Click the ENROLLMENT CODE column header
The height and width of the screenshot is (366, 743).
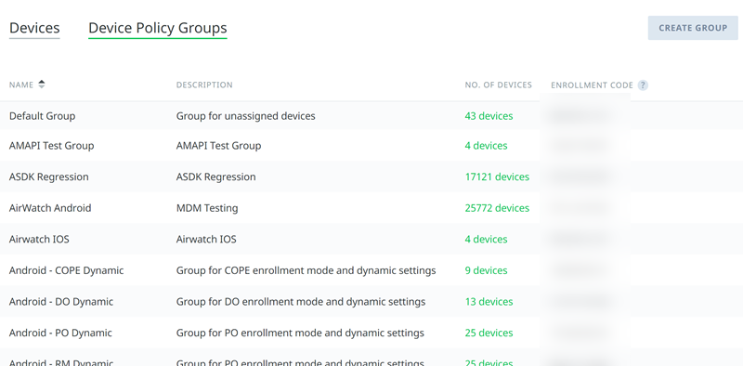(592, 85)
